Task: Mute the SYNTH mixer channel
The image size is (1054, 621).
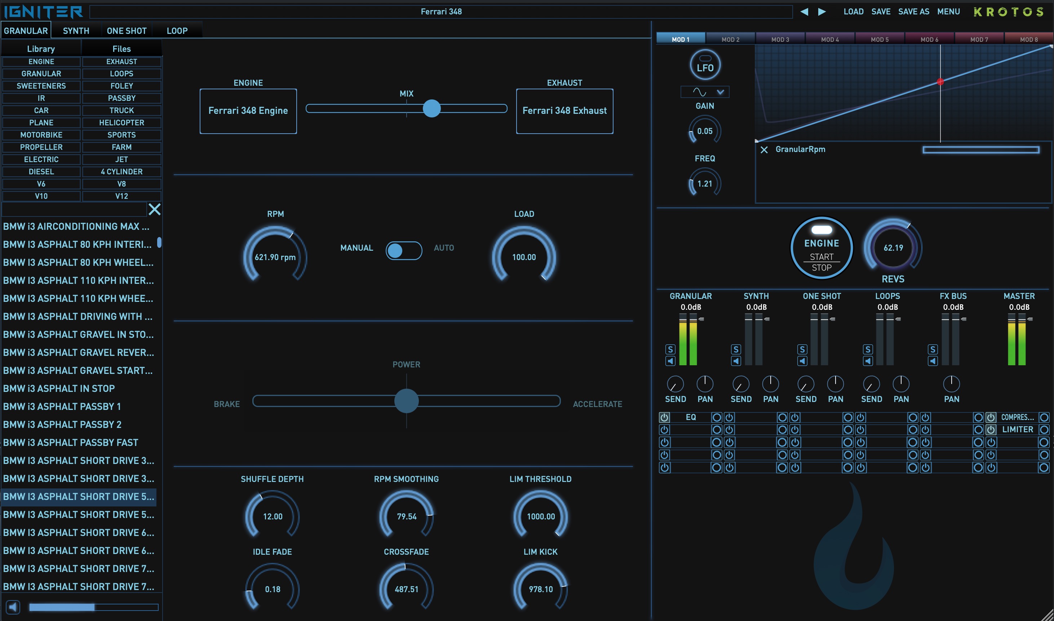Action: point(736,361)
